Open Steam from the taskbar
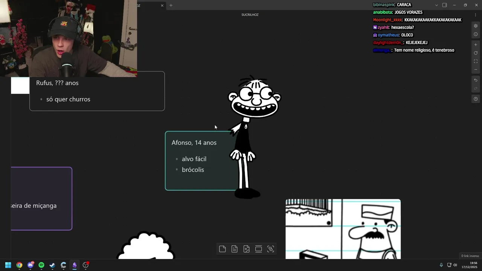 [52, 265]
